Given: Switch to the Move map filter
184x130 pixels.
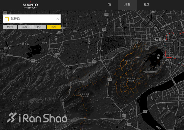Looking at the screenshot, I should [x=10, y=27].
